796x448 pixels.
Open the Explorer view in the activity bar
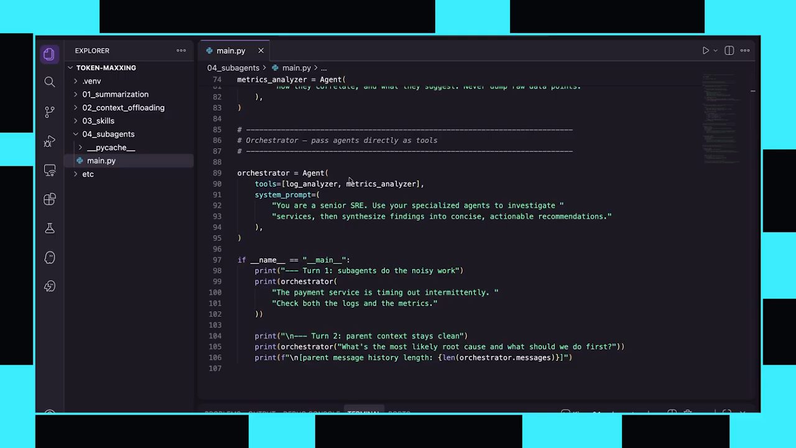49,54
